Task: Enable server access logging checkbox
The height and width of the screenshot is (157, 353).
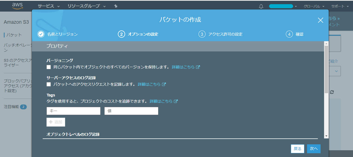Action: (x=49, y=84)
